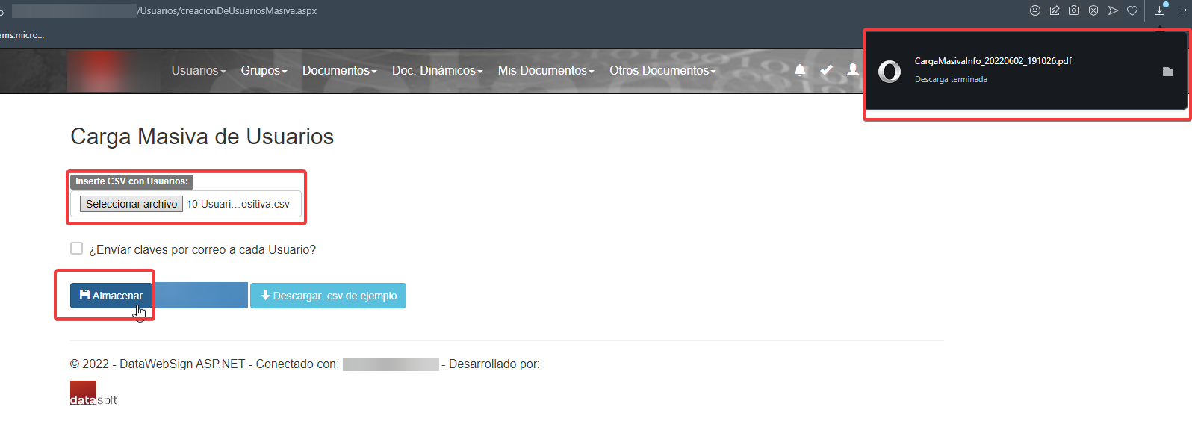
Task: Click the datasoft logo in footer
Action: click(93, 393)
